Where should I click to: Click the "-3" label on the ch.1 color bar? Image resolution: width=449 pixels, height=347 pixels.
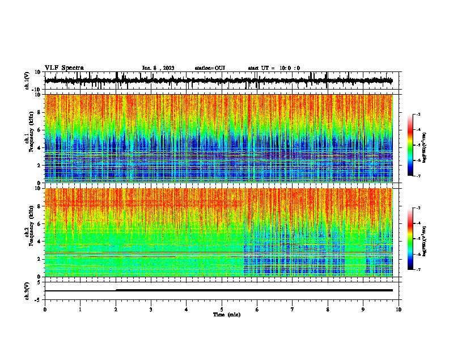click(418, 114)
